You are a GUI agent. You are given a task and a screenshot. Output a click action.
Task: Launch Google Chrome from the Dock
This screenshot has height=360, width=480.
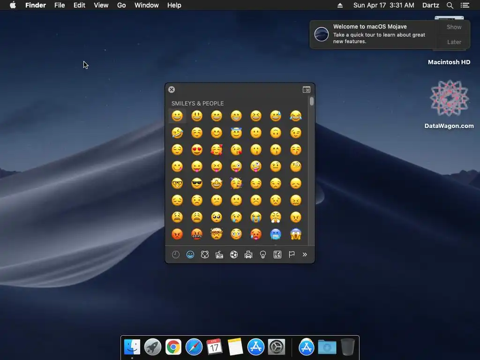[173, 347]
